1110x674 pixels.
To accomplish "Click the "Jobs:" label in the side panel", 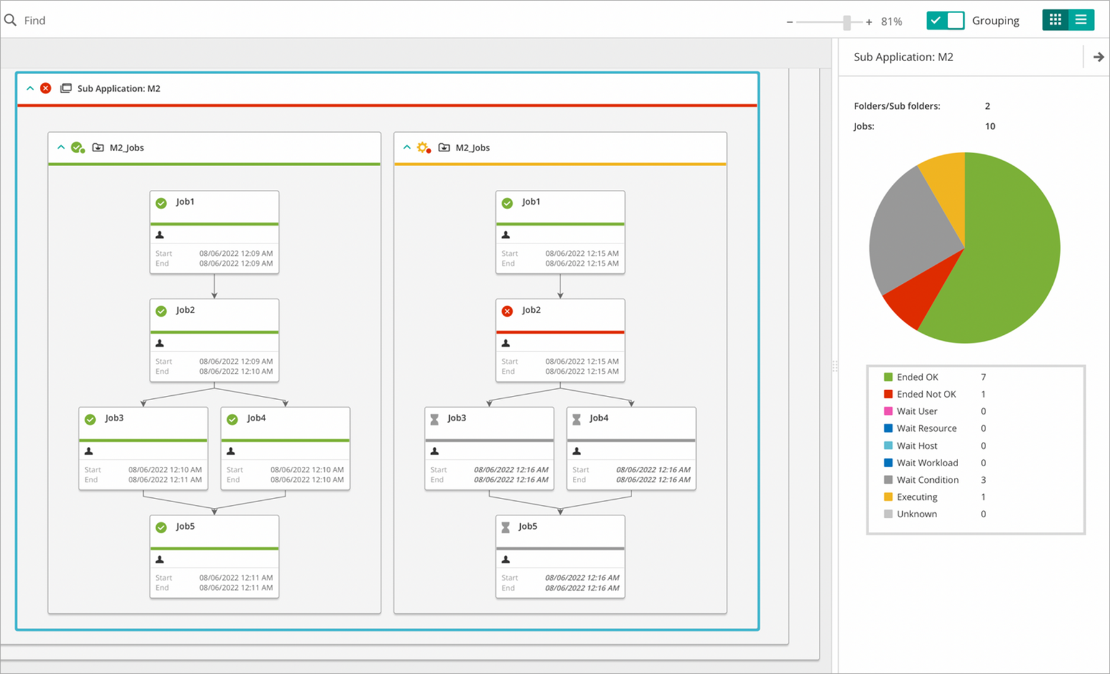I will point(864,126).
